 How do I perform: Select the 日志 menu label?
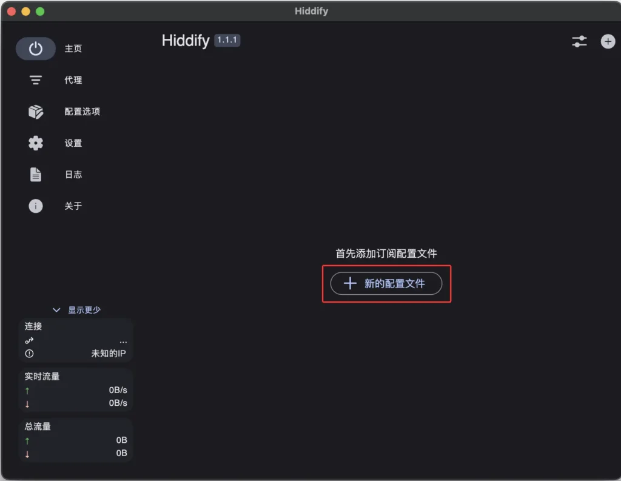point(73,174)
